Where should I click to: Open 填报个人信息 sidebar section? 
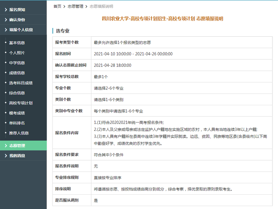(x=23, y=30)
